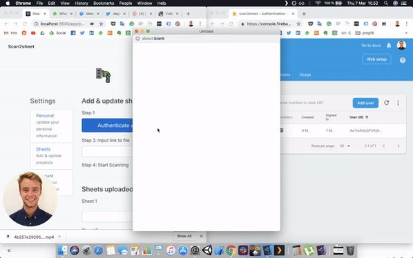Reload the localhost page in the left Chrome window
This screenshot has height=258, width=413.
[24, 24]
